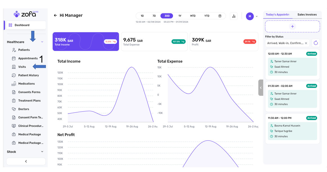Screen dimensions: 327x172
Task: Open Patients from the sidebar
Action: [24, 50]
